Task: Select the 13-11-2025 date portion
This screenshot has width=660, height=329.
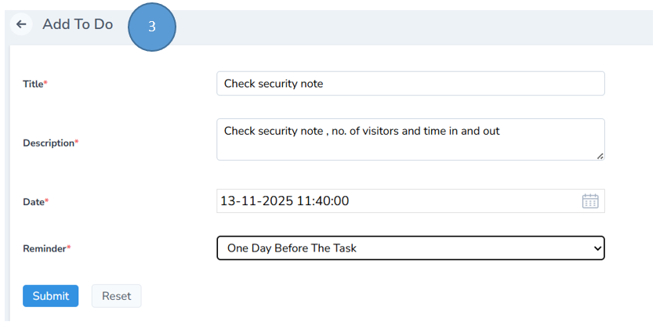Action: (256, 201)
